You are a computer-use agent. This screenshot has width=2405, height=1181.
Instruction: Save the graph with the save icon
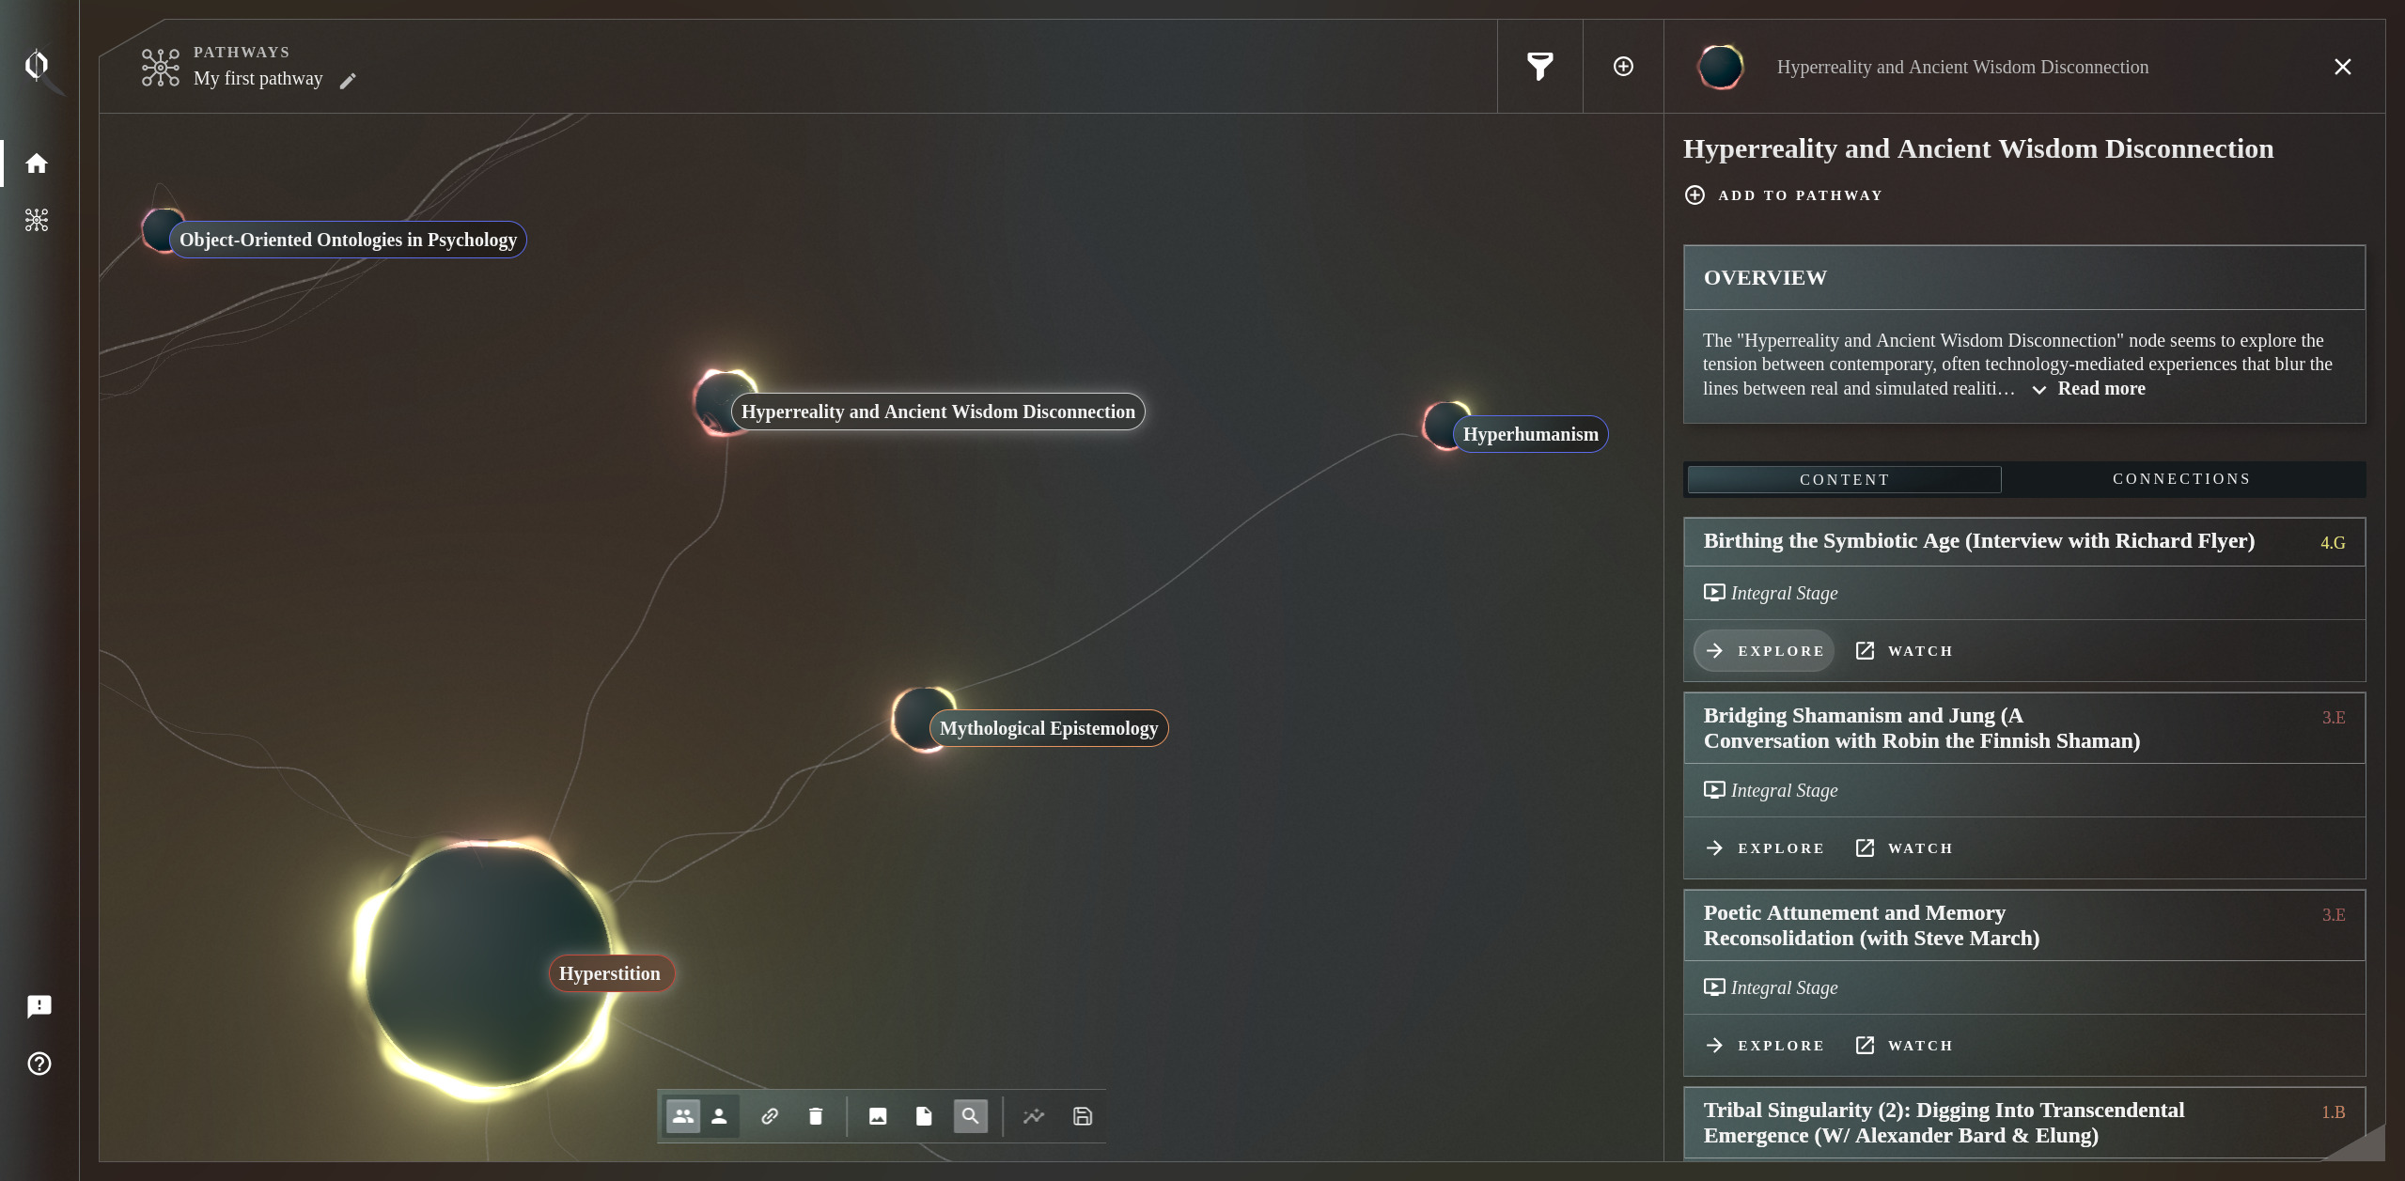[x=1080, y=1116]
